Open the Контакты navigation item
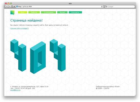The image size is (140, 102). [x=75, y=12]
